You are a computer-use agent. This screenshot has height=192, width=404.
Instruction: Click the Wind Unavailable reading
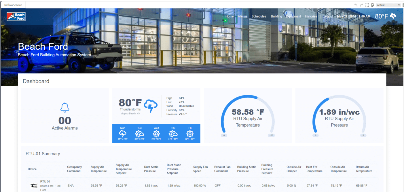pyautogui.click(x=180, y=106)
